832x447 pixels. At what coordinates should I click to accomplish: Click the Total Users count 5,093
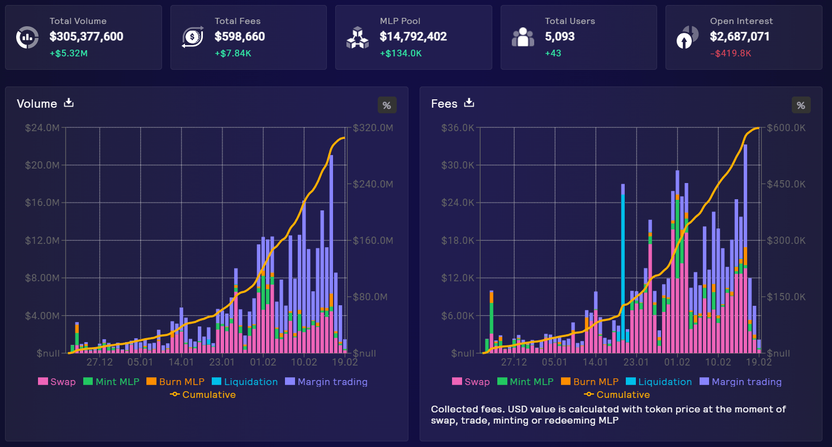pyautogui.click(x=560, y=37)
